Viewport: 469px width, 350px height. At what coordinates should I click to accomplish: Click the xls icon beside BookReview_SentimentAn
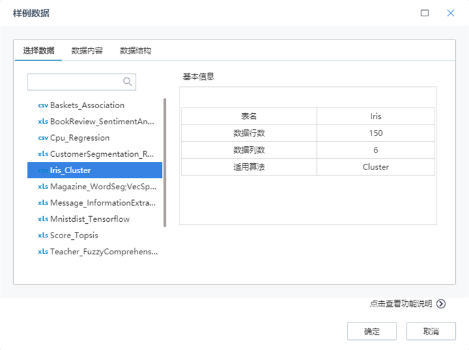tap(43, 122)
